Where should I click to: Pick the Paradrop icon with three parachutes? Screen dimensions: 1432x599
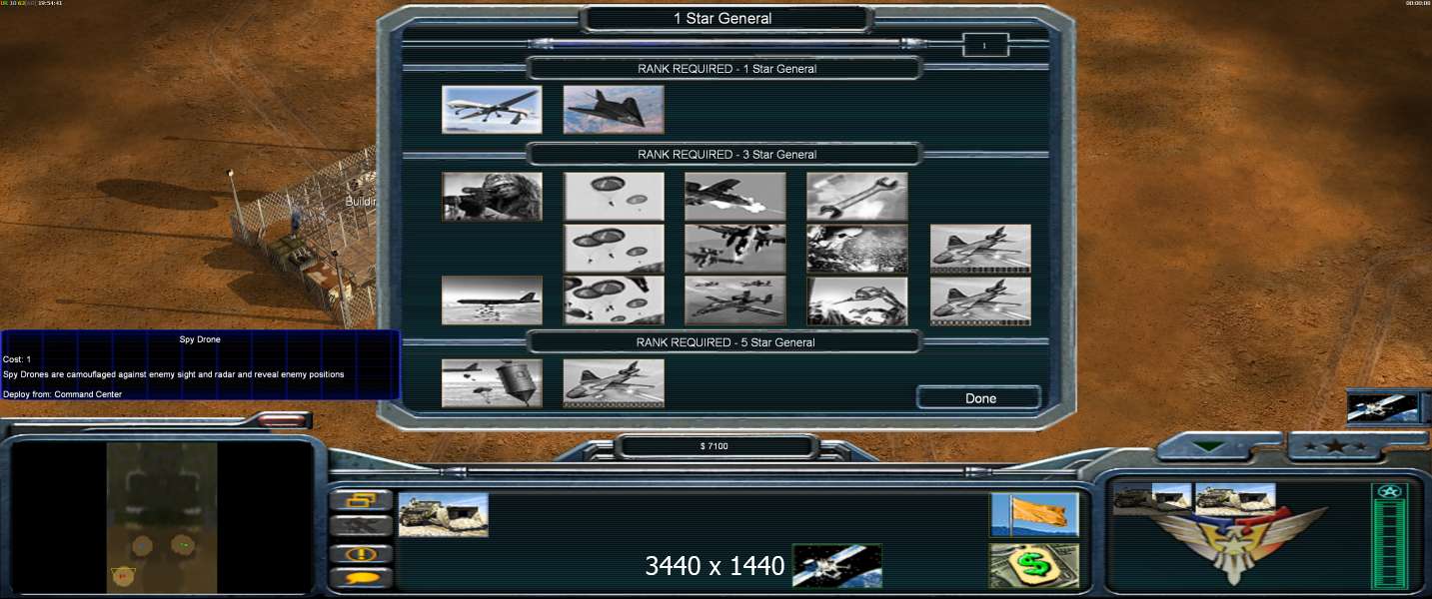614,249
